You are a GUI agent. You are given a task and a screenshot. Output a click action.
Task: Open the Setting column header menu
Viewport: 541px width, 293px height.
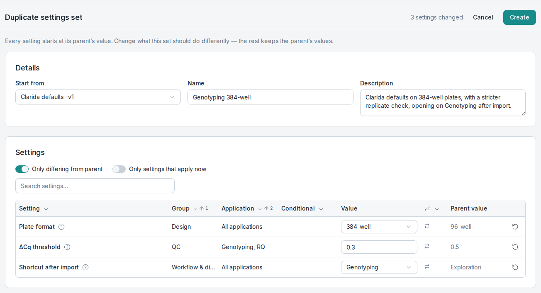tap(46, 209)
